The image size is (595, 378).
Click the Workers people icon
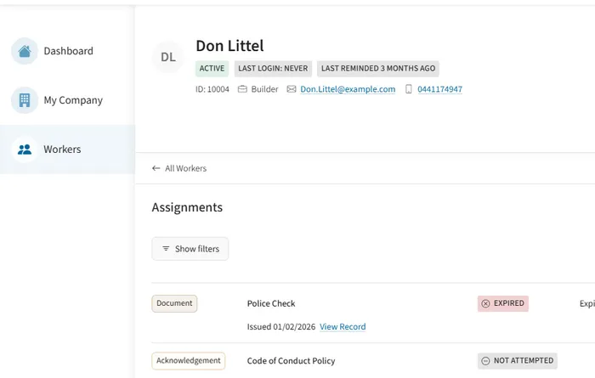coord(25,150)
